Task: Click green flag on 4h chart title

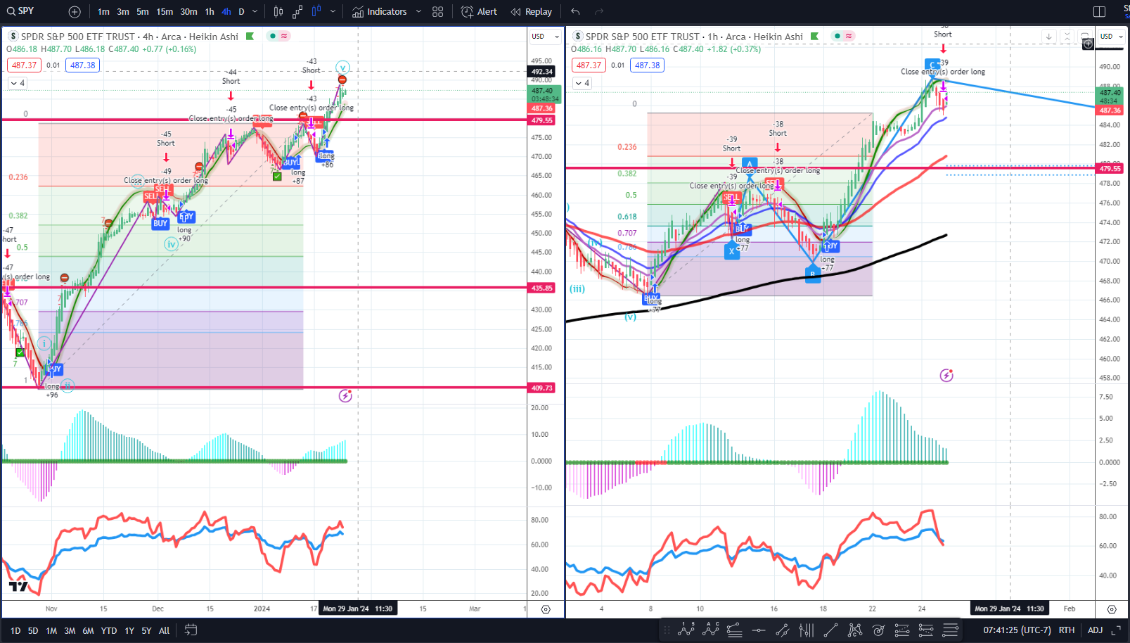Action: coord(250,37)
